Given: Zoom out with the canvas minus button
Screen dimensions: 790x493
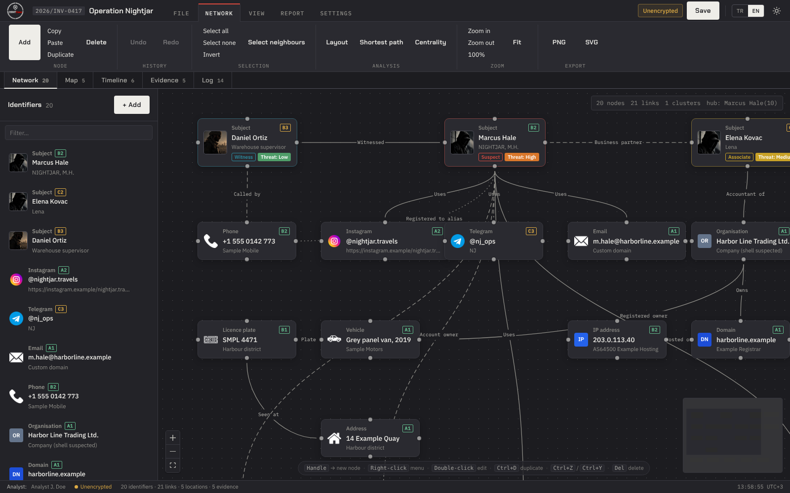Looking at the screenshot, I should tap(173, 452).
